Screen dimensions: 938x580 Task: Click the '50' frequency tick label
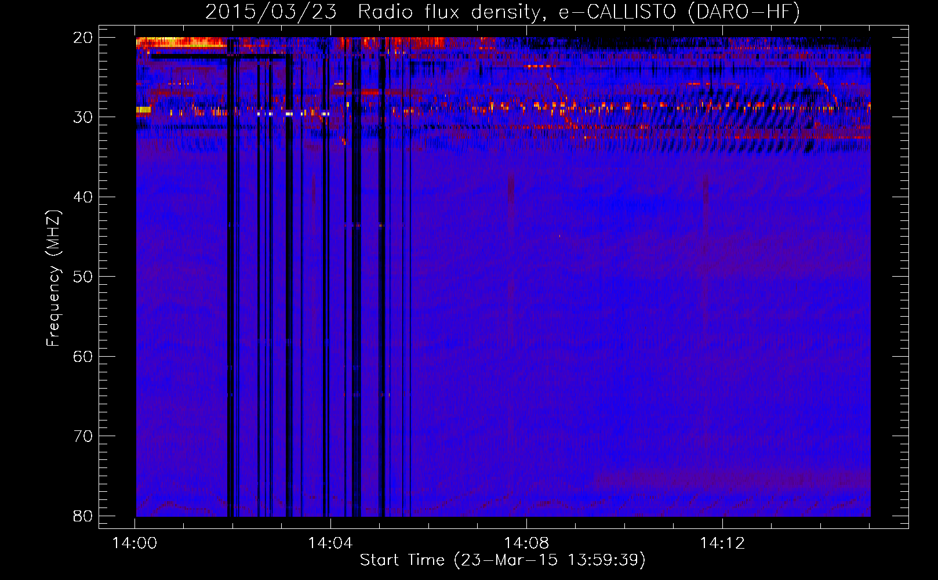point(83,277)
